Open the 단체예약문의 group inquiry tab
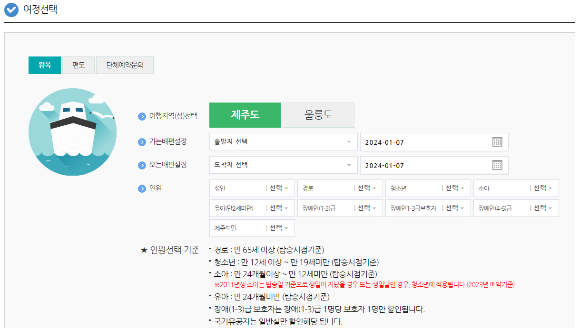This screenshot has width=579, height=328. tap(125, 65)
